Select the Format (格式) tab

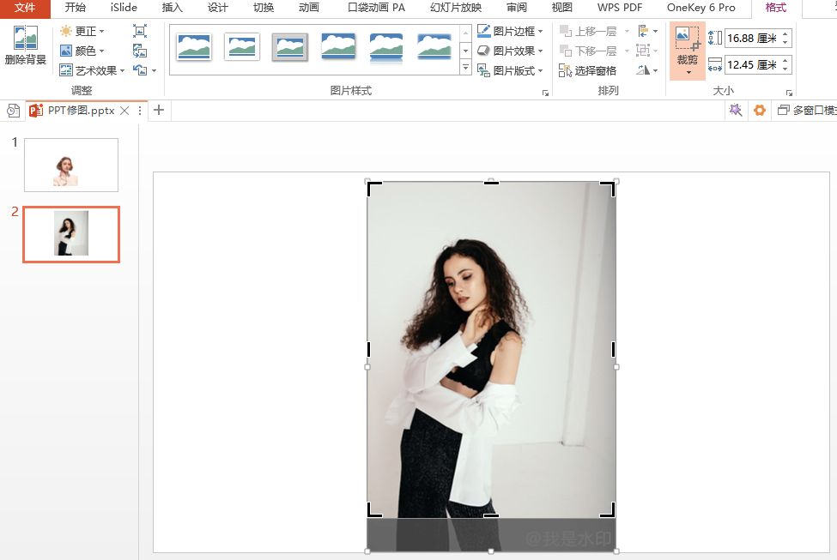(x=776, y=8)
